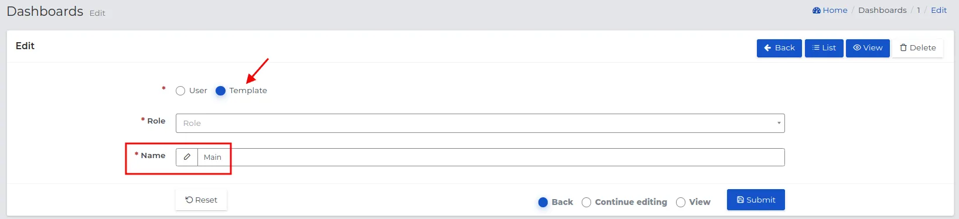Click the left arrow icon on Back button
Screen dimensions: 959x219
tap(767, 48)
